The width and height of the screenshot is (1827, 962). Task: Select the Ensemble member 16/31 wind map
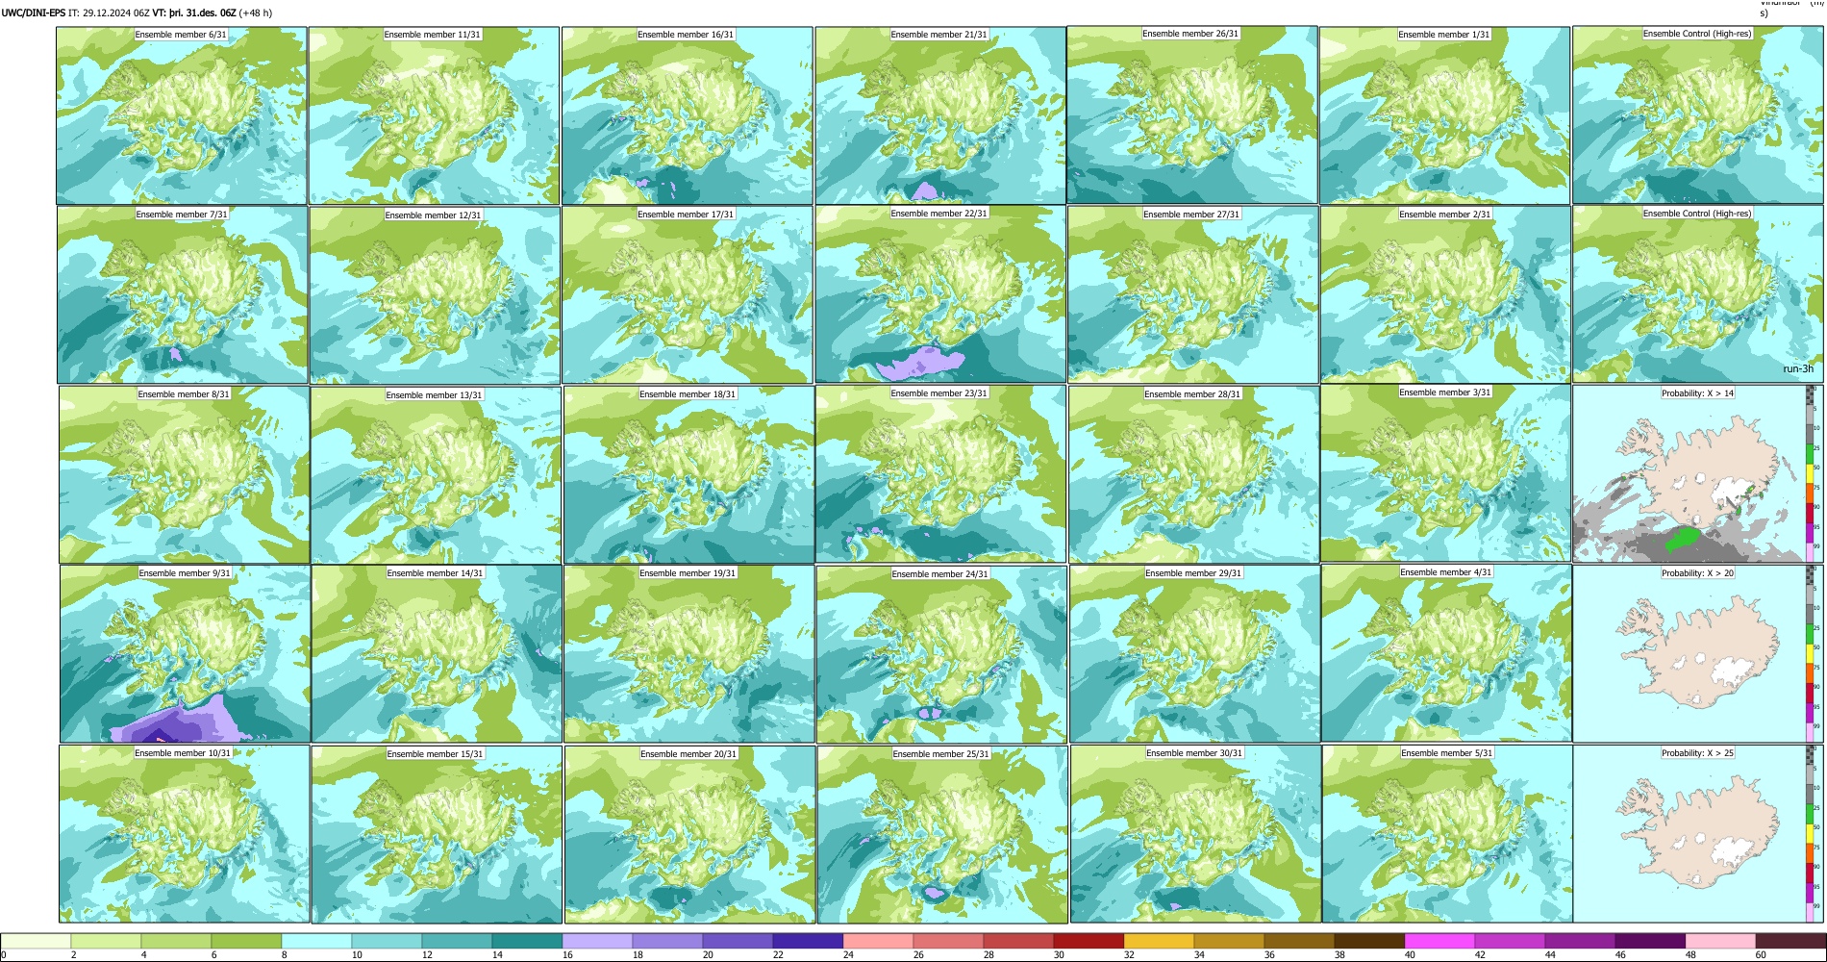click(688, 115)
